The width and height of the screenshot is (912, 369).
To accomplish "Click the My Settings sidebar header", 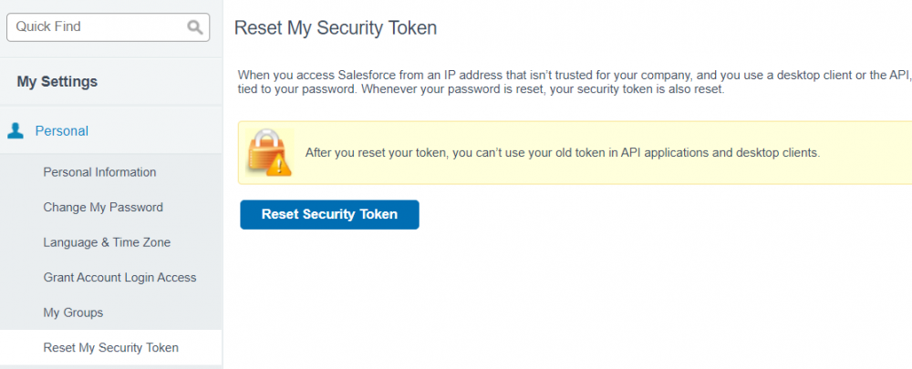I will [x=57, y=82].
